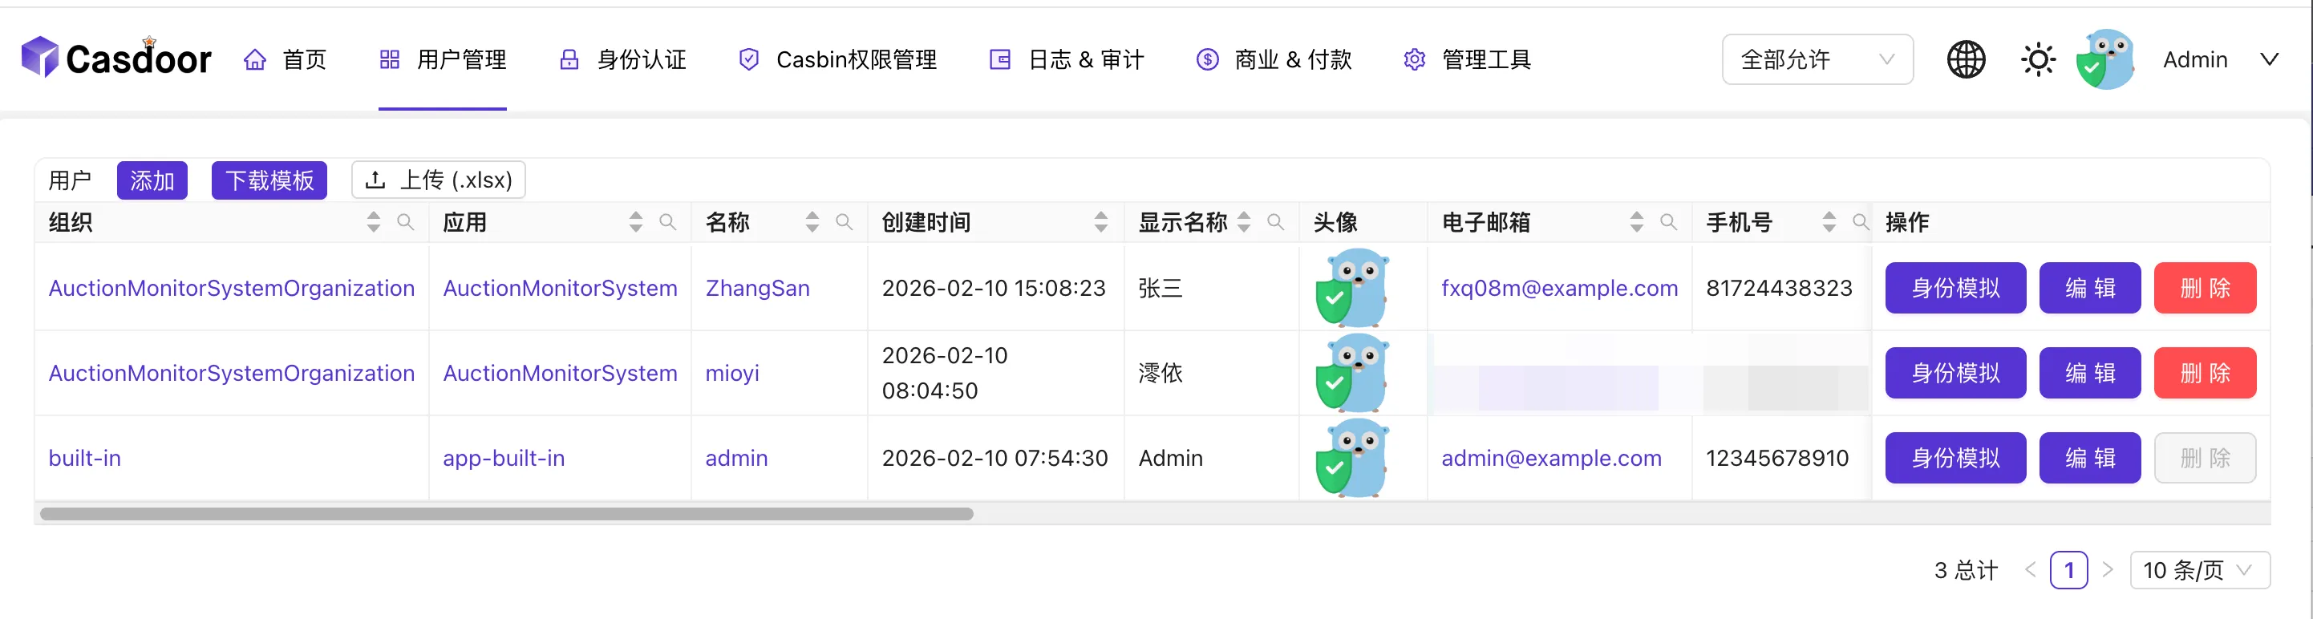Click sort arrows in 手机号 column
Screen dimensions: 2313x619
[1829, 221]
